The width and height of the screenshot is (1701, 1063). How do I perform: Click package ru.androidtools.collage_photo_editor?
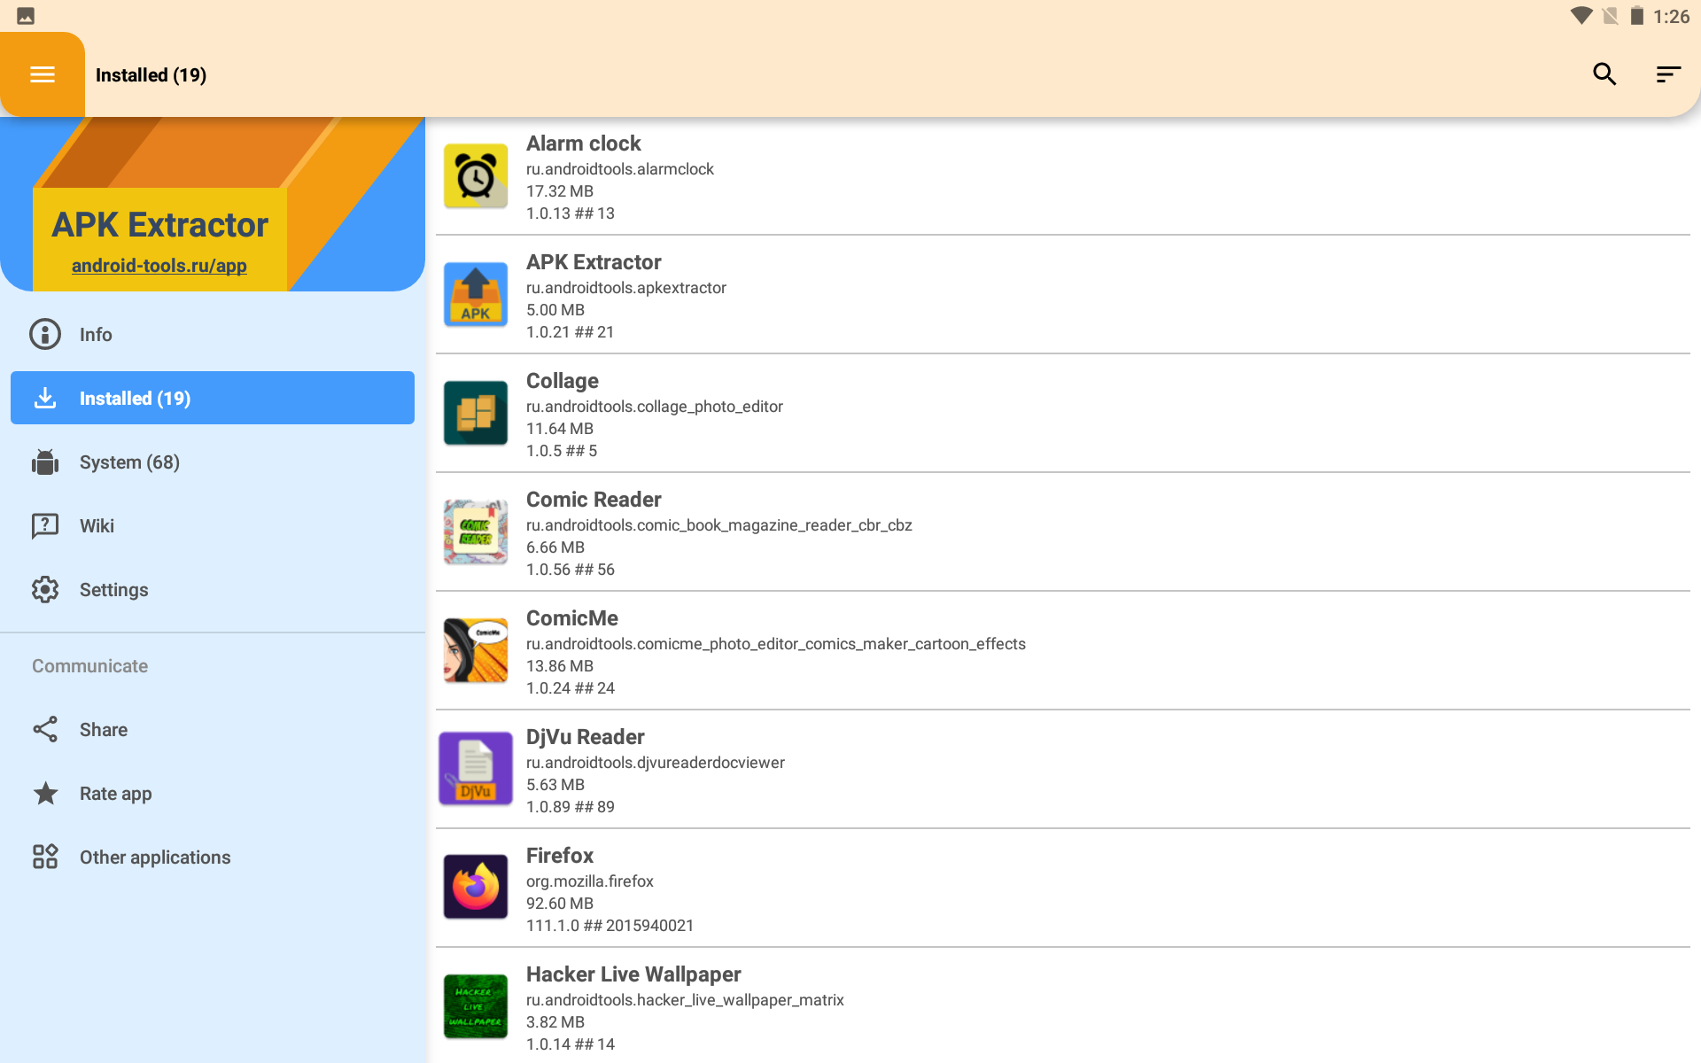click(655, 407)
